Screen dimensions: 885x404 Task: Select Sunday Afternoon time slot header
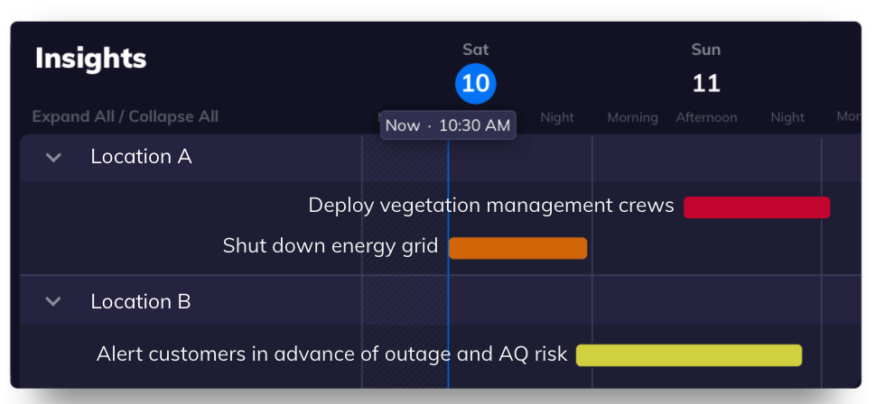[x=706, y=117]
